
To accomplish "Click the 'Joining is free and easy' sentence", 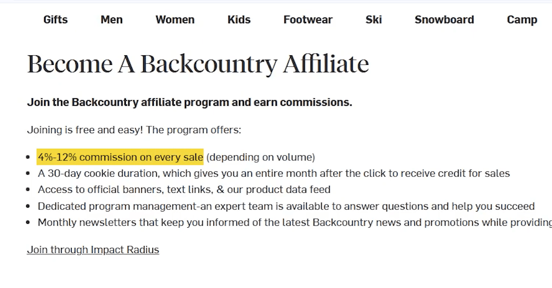I will 134,130.
